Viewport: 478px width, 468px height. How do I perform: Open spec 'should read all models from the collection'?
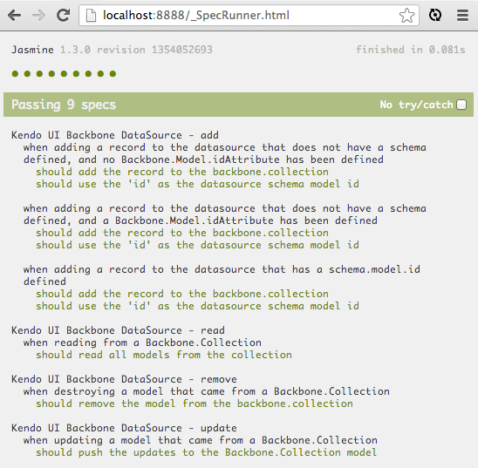164,355
